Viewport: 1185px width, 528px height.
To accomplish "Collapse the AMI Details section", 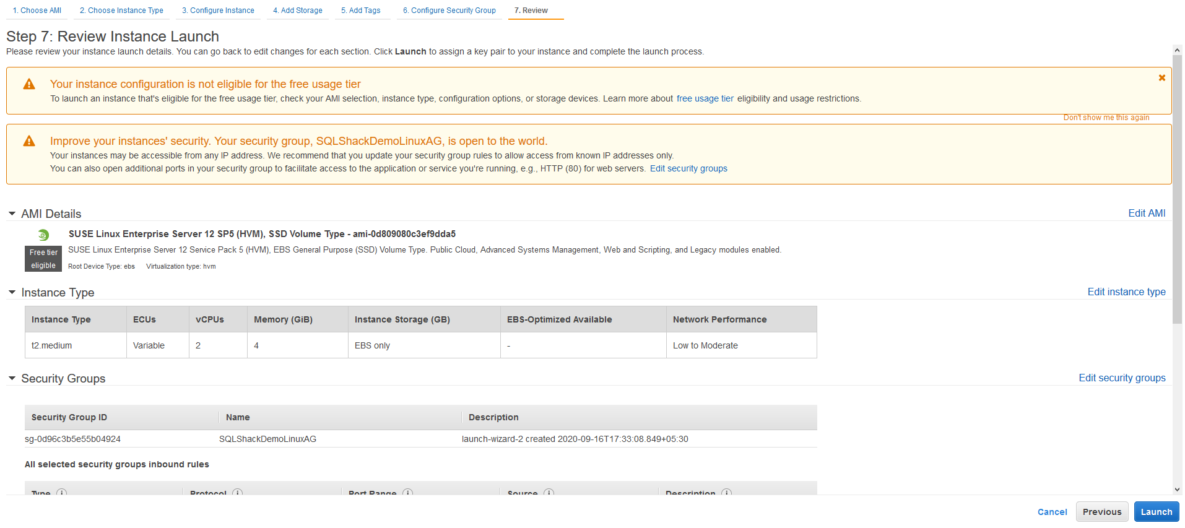I will 12,214.
